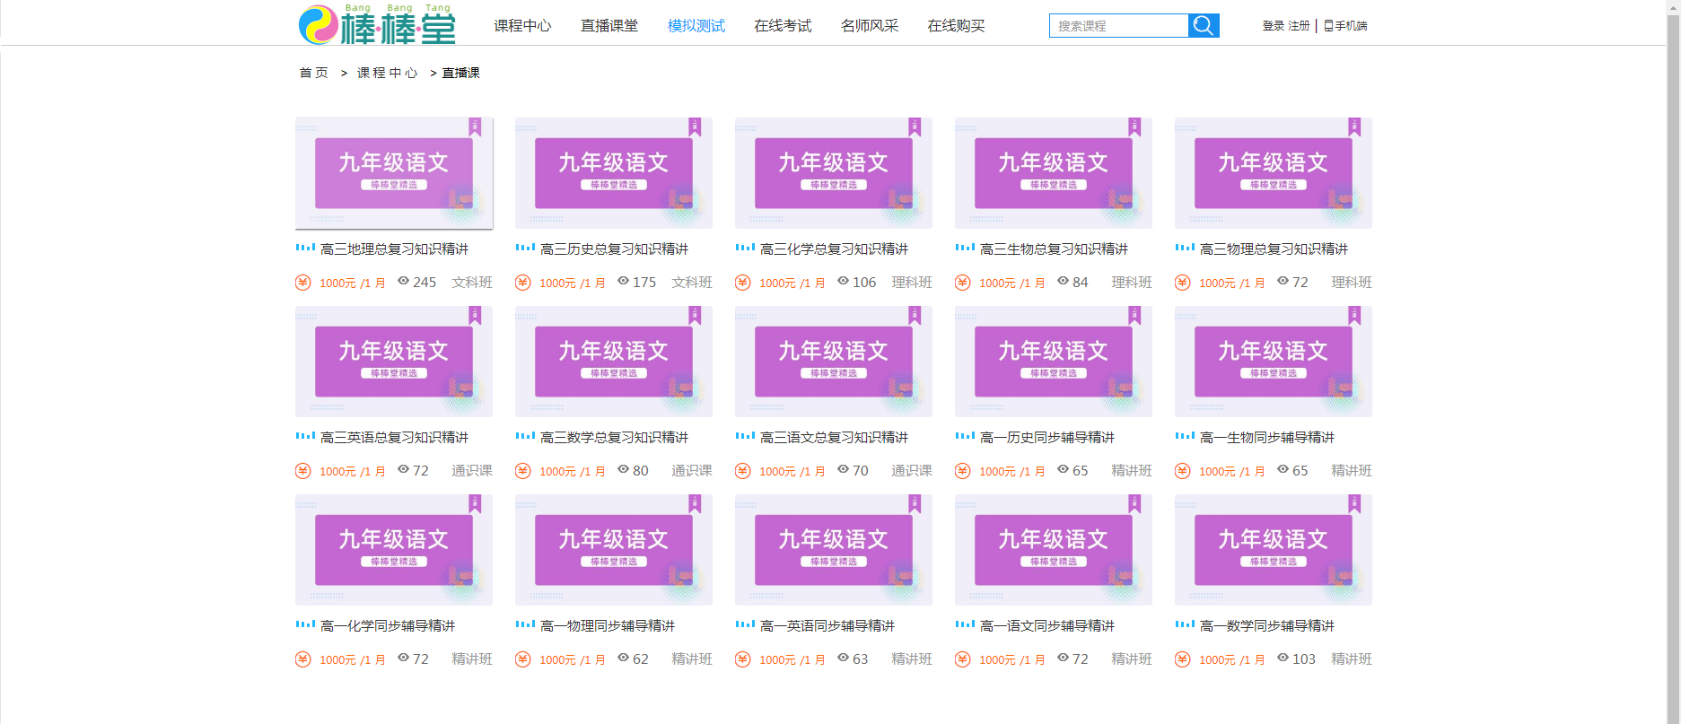Open the 课程中心 menu
The image size is (1681, 724).
tap(522, 26)
